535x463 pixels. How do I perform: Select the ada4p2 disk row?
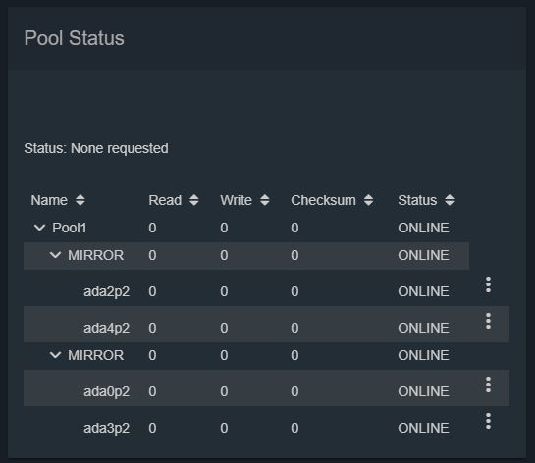click(266, 325)
